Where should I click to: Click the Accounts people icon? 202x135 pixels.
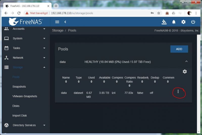point(7,29)
